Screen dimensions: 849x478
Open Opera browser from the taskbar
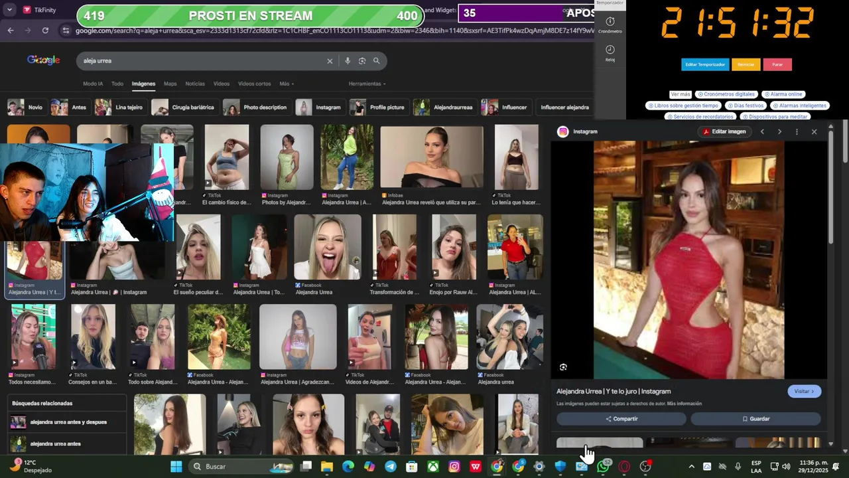(624, 467)
